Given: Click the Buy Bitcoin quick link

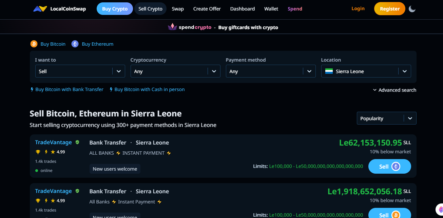Looking at the screenshot, I should click(53, 44).
